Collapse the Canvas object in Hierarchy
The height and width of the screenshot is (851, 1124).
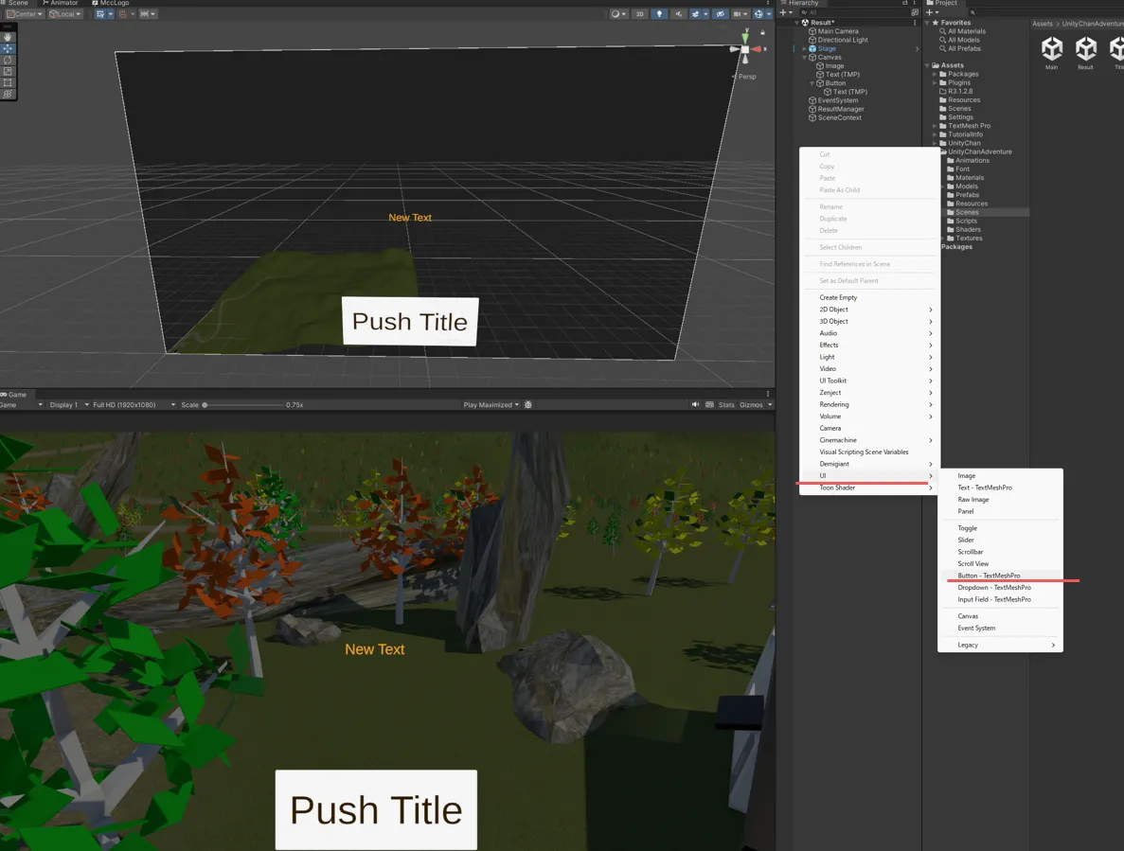point(804,58)
